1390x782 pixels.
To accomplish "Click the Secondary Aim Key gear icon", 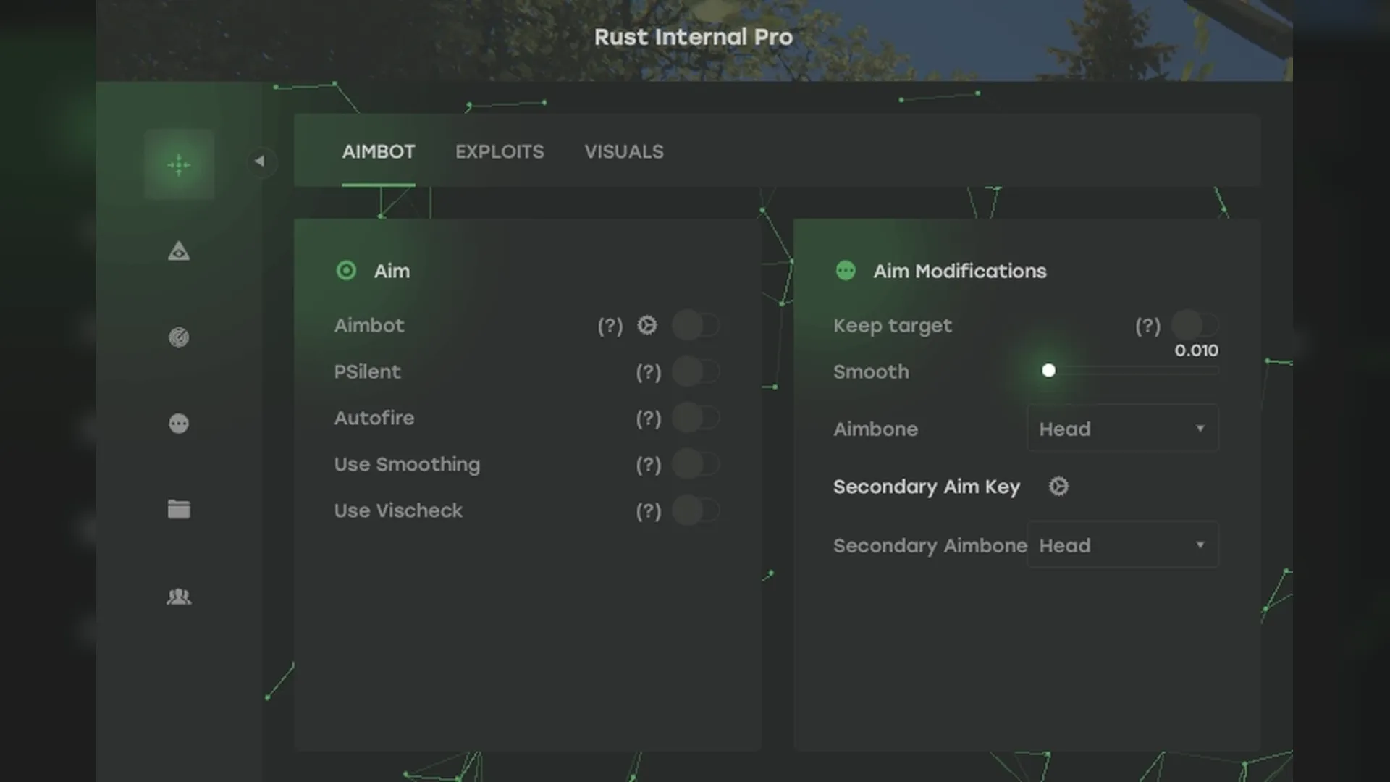I will (1058, 487).
